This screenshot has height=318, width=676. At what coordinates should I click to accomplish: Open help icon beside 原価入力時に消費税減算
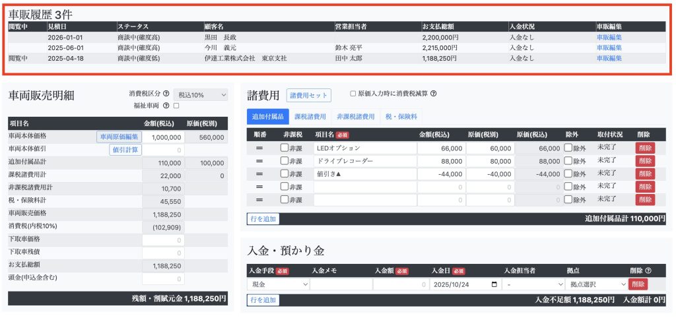tap(433, 94)
